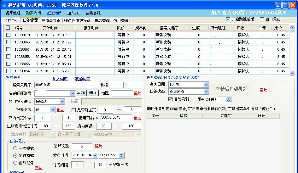Check the box for task 10028865
The width and height of the screenshot is (298, 173).
[9, 42]
